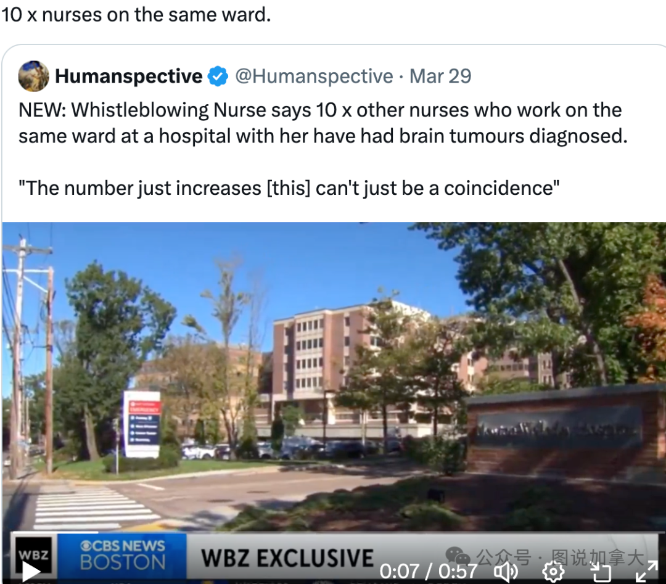This screenshot has height=584, width=666.
Task: Mute the video using the speaker icon
Action: (x=506, y=572)
